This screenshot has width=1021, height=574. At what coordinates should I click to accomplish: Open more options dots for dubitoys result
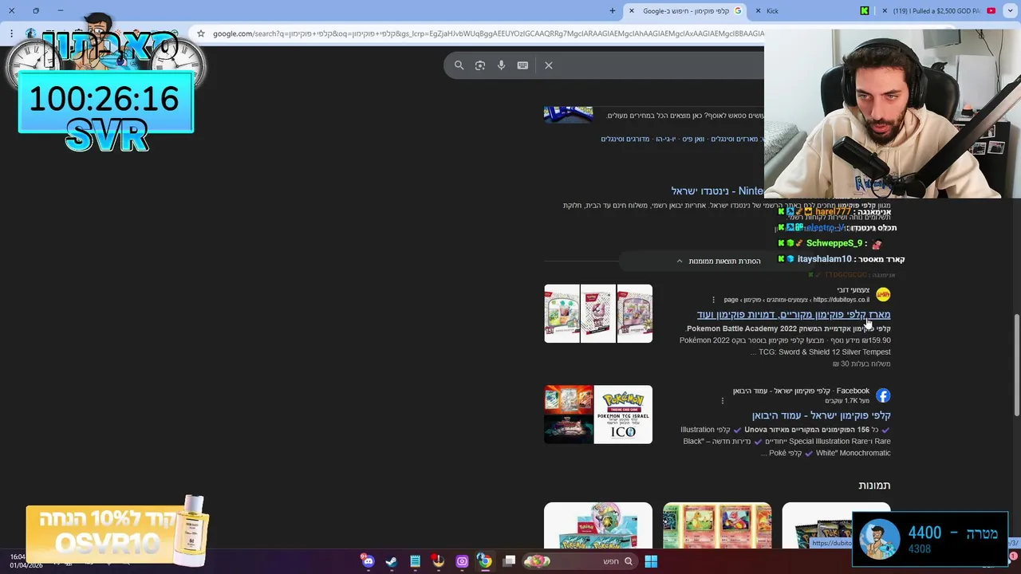(714, 300)
